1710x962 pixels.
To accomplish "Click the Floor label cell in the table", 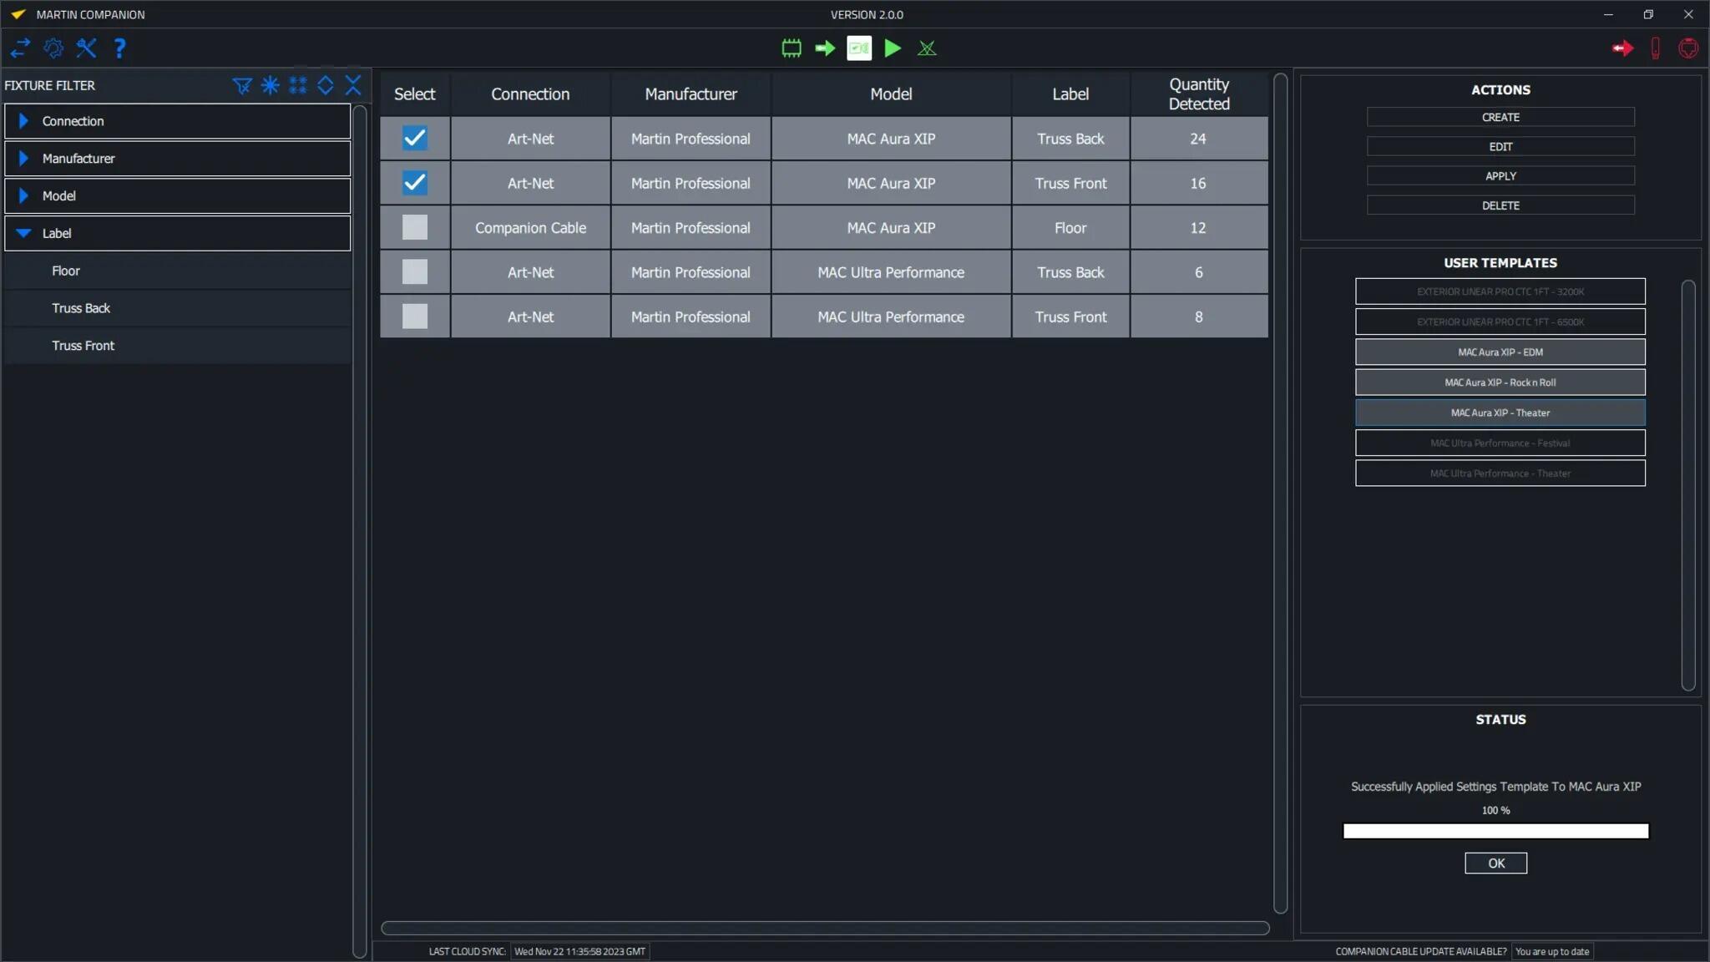I will (1070, 227).
